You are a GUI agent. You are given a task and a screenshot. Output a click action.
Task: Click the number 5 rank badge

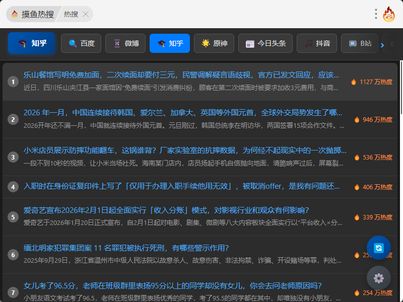tap(13, 217)
